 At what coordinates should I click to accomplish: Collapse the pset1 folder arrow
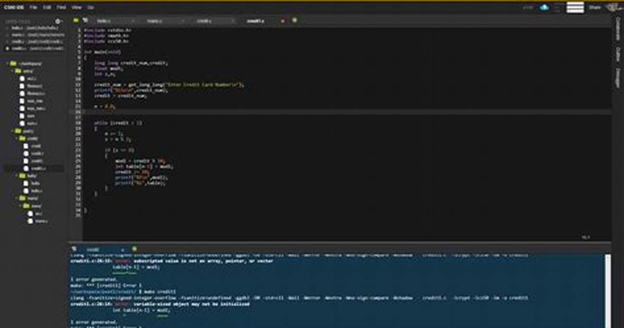pos(12,131)
